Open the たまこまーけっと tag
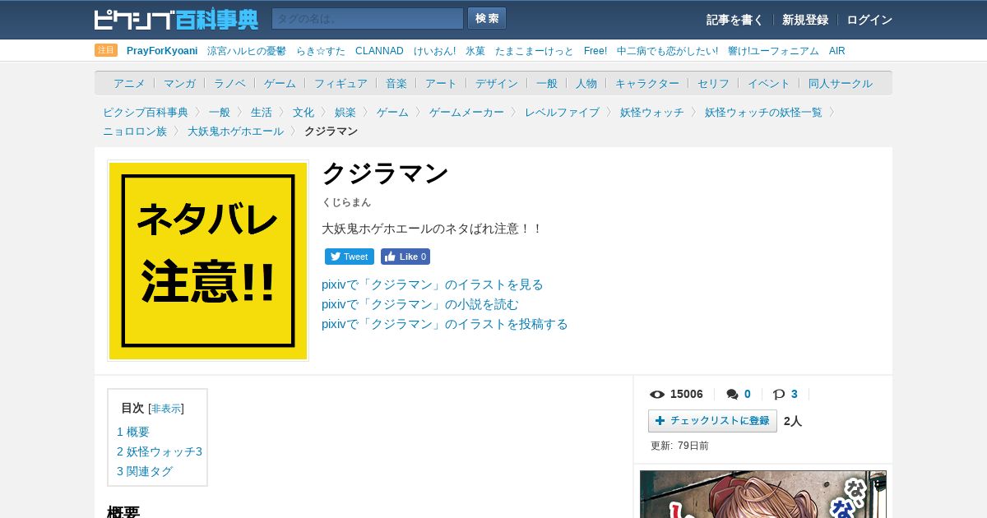The image size is (987, 518). 535,51
